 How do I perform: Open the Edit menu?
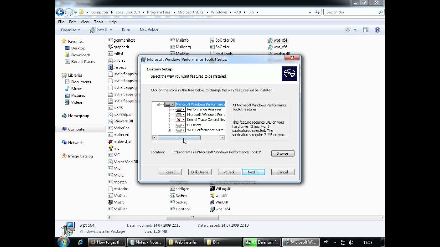72,22
